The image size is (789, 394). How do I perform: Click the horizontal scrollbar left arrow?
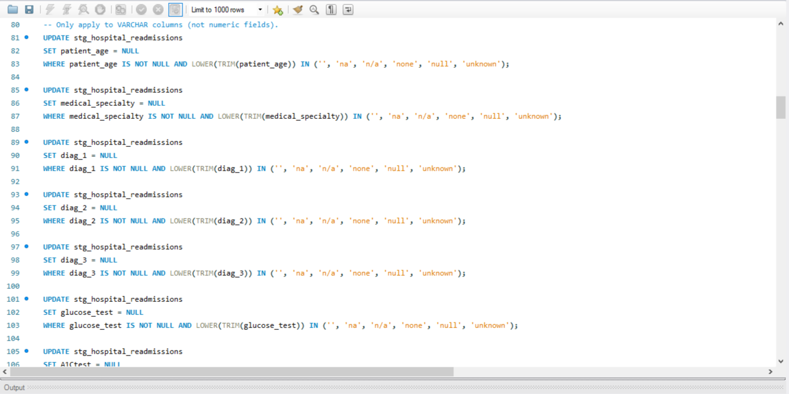6,372
